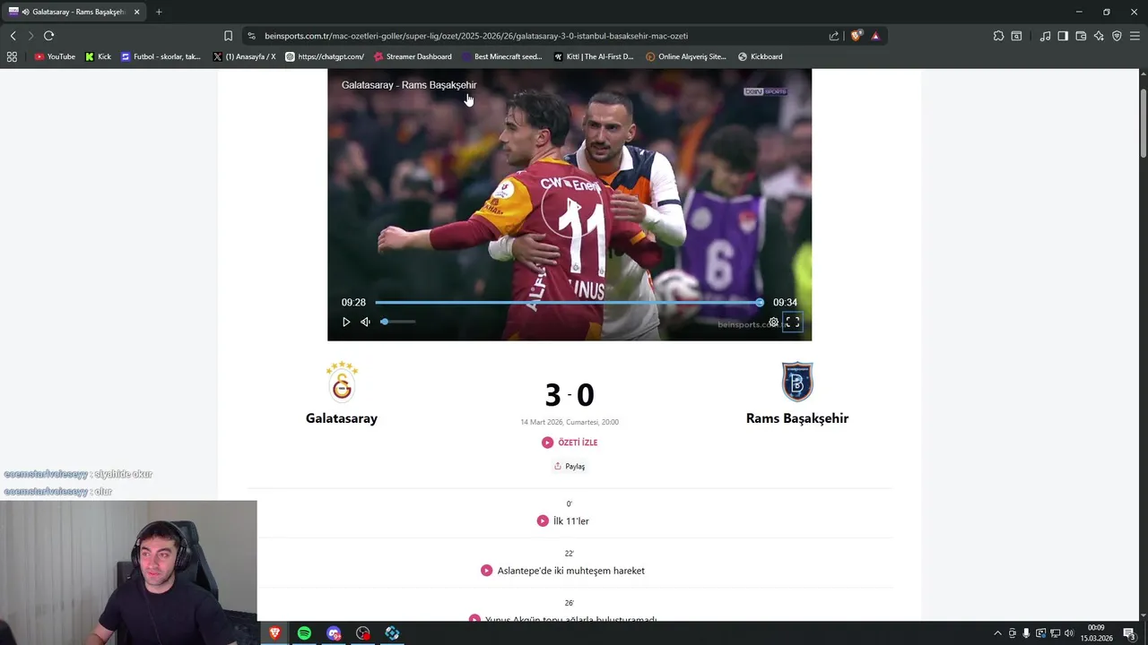Open the YouTube bookmark
Image resolution: width=1148 pixels, height=645 pixels.
click(55, 56)
